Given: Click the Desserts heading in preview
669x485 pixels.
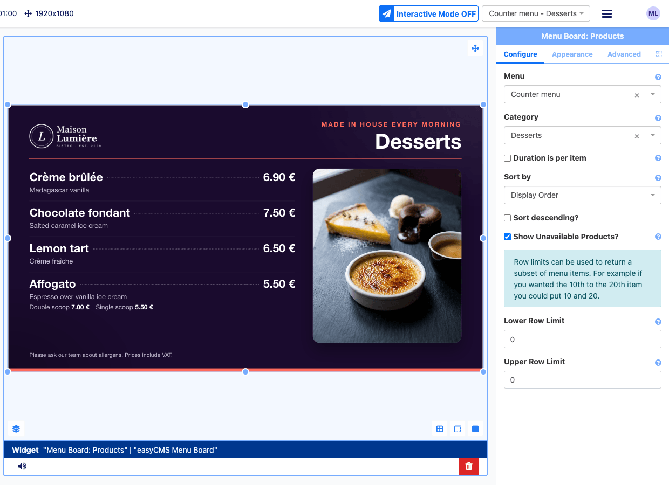Looking at the screenshot, I should 418,142.
